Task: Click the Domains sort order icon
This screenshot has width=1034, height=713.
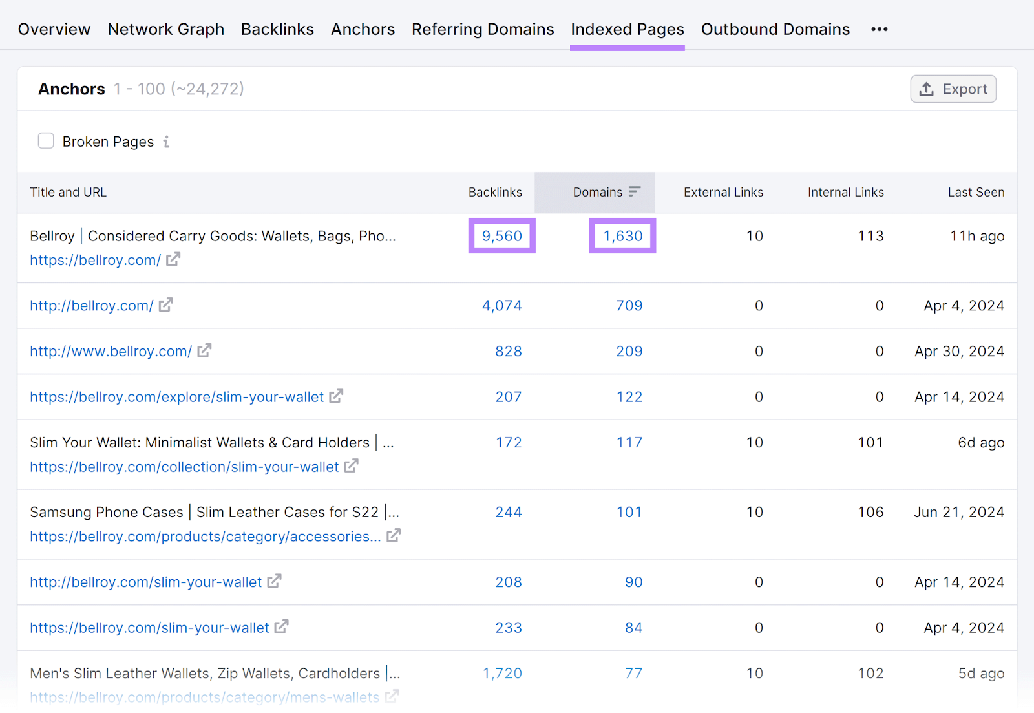Action: pyautogui.click(x=635, y=191)
